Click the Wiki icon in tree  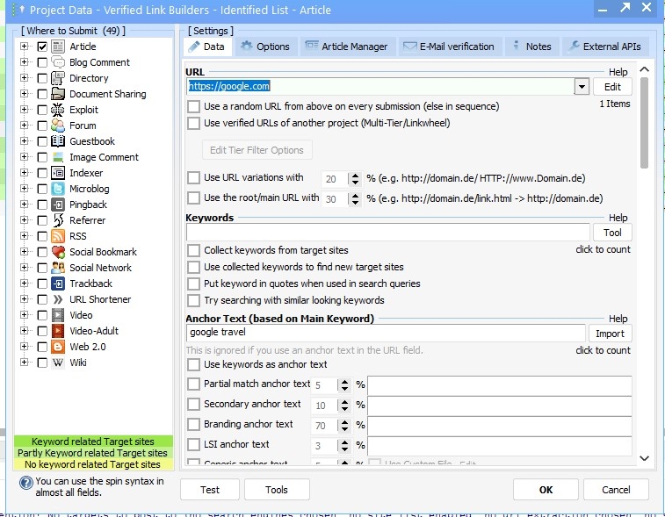point(58,363)
